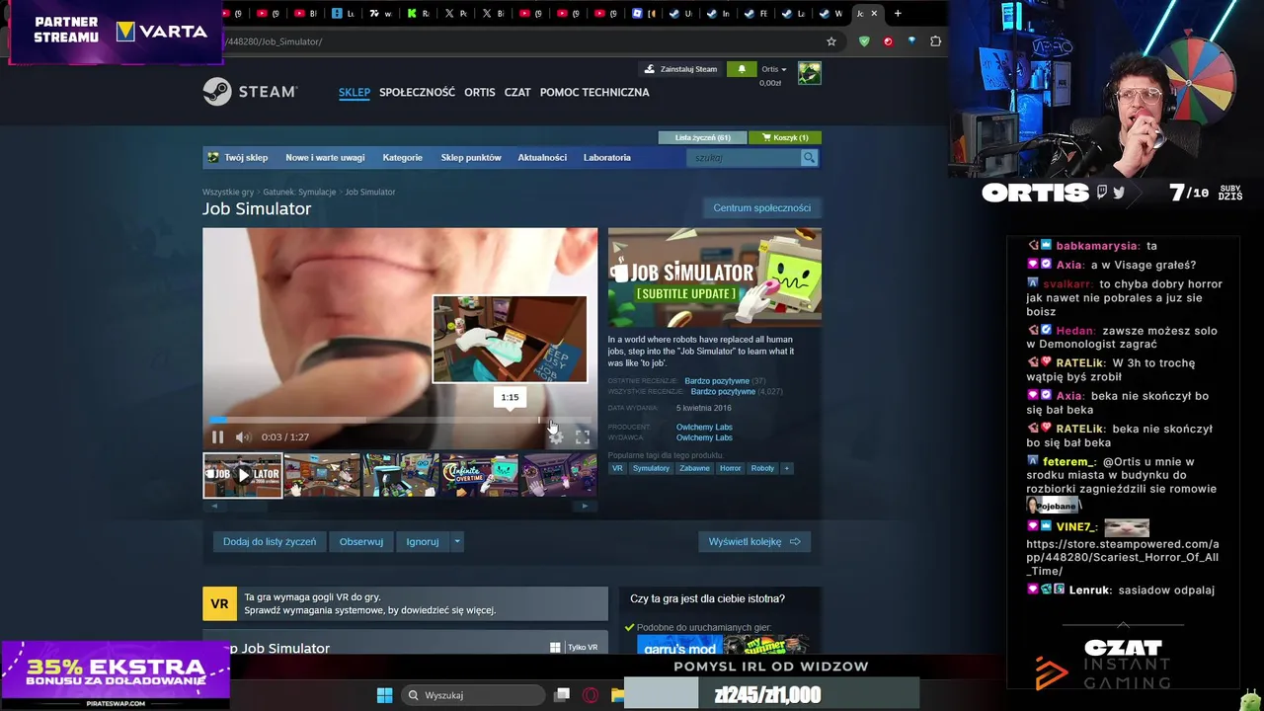
Task: Go to the SKLEP tab
Action: point(355,92)
